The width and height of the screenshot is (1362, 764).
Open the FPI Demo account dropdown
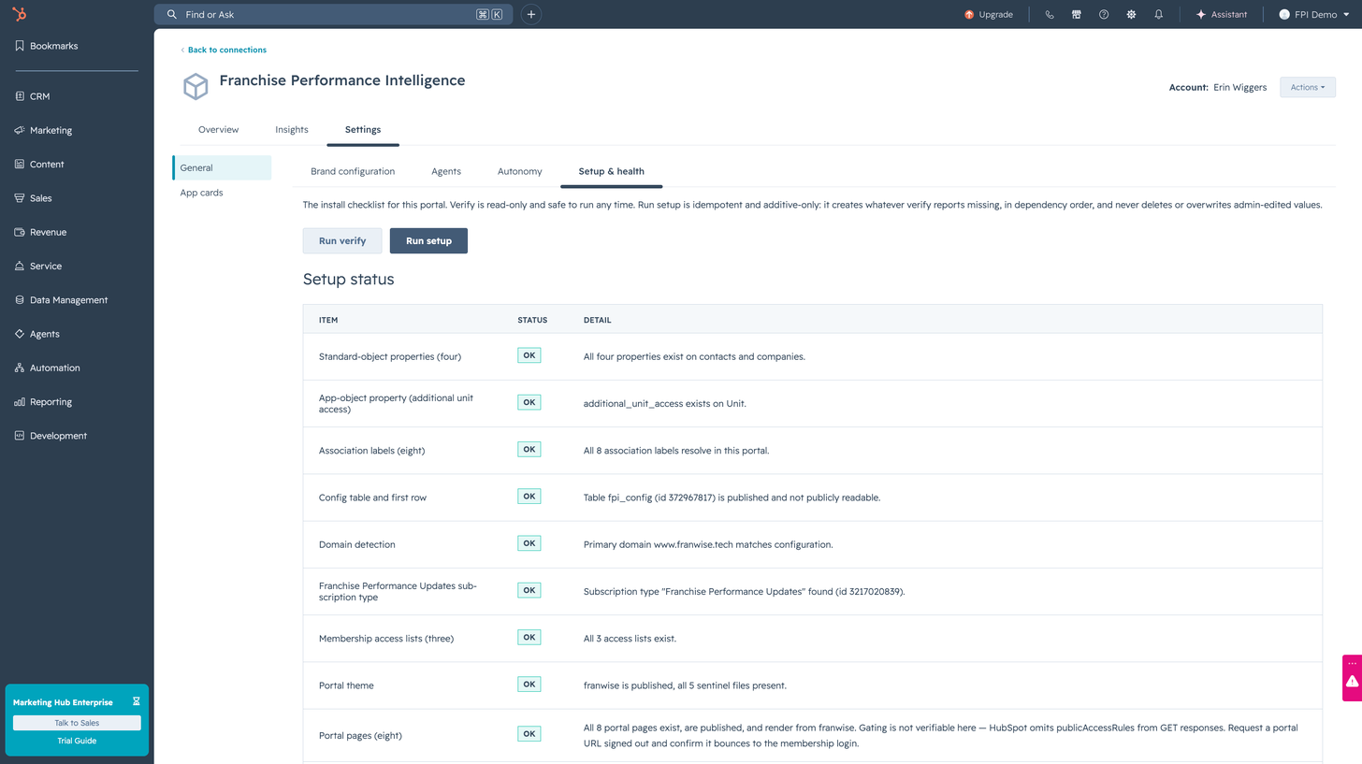click(x=1313, y=14)
